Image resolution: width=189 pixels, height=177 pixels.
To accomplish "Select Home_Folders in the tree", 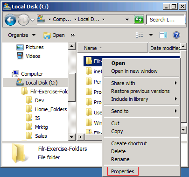I will pyautogui.click(x=51, y=109).
